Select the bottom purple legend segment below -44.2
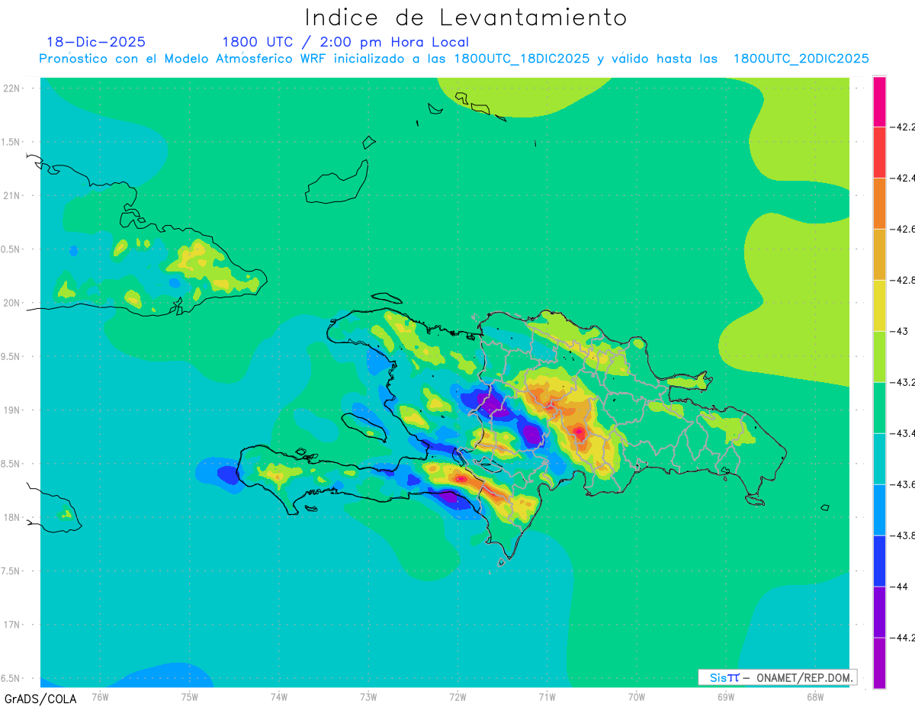 coord(879,663)
